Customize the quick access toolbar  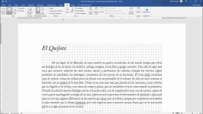(13, 1)
